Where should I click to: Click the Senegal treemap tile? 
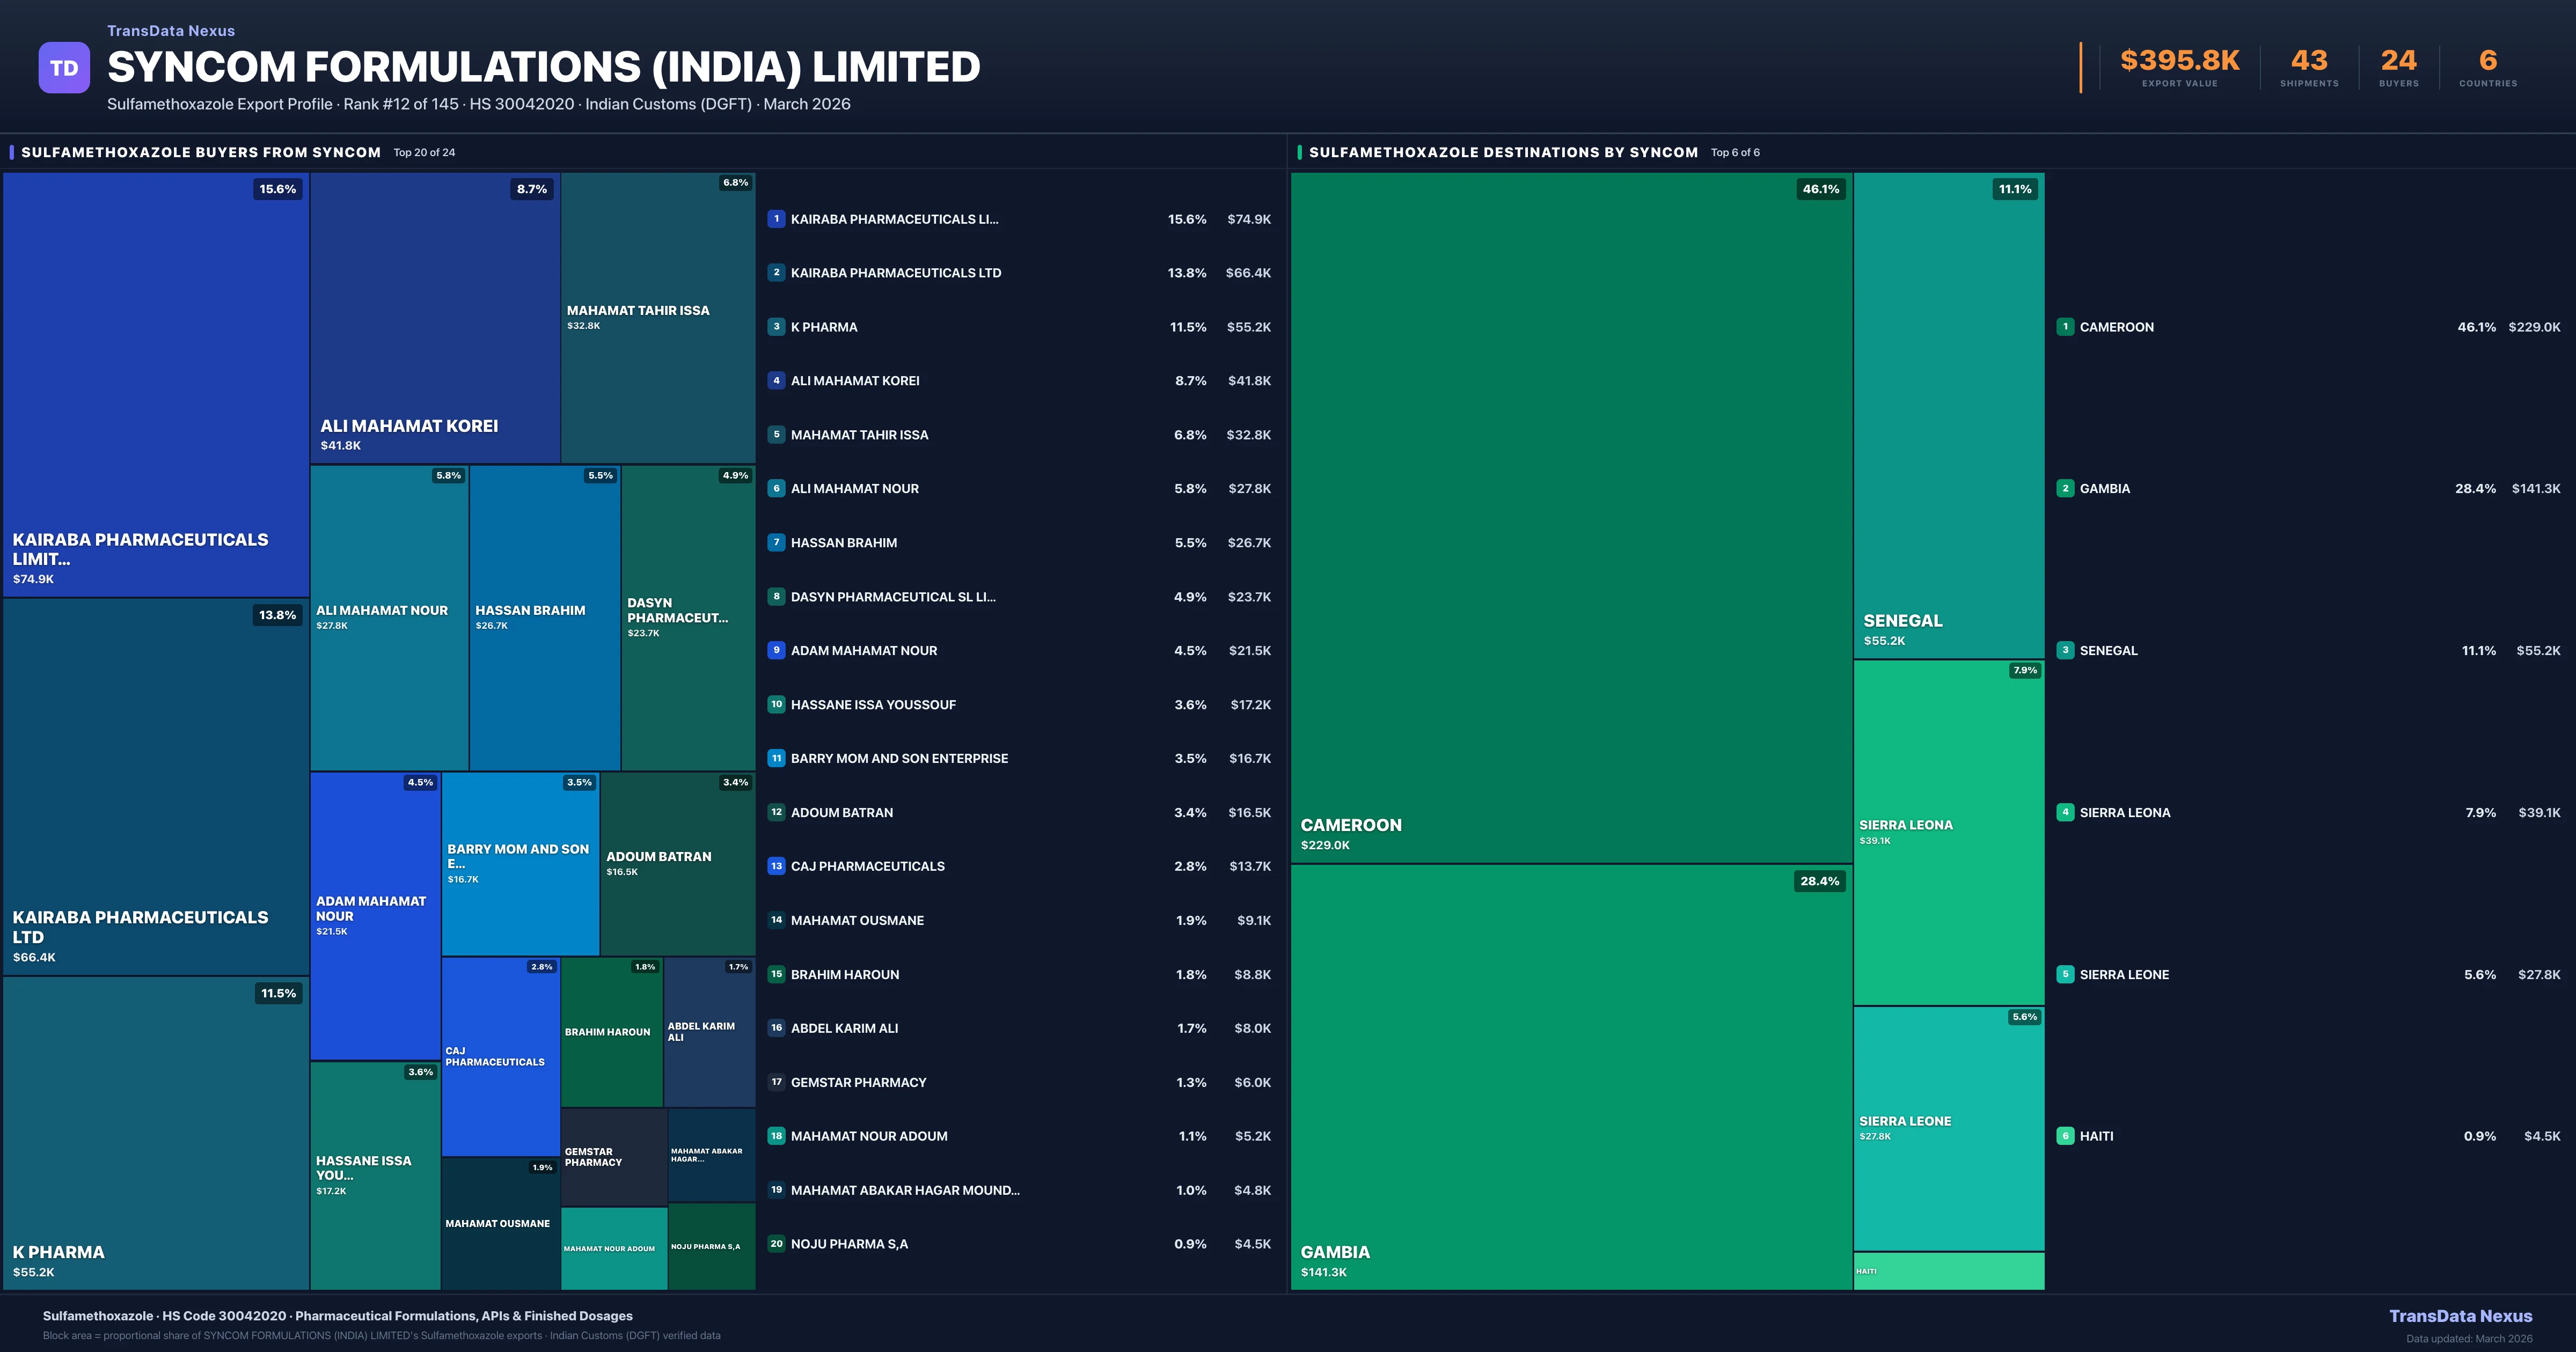click(x=1948, y=415)
